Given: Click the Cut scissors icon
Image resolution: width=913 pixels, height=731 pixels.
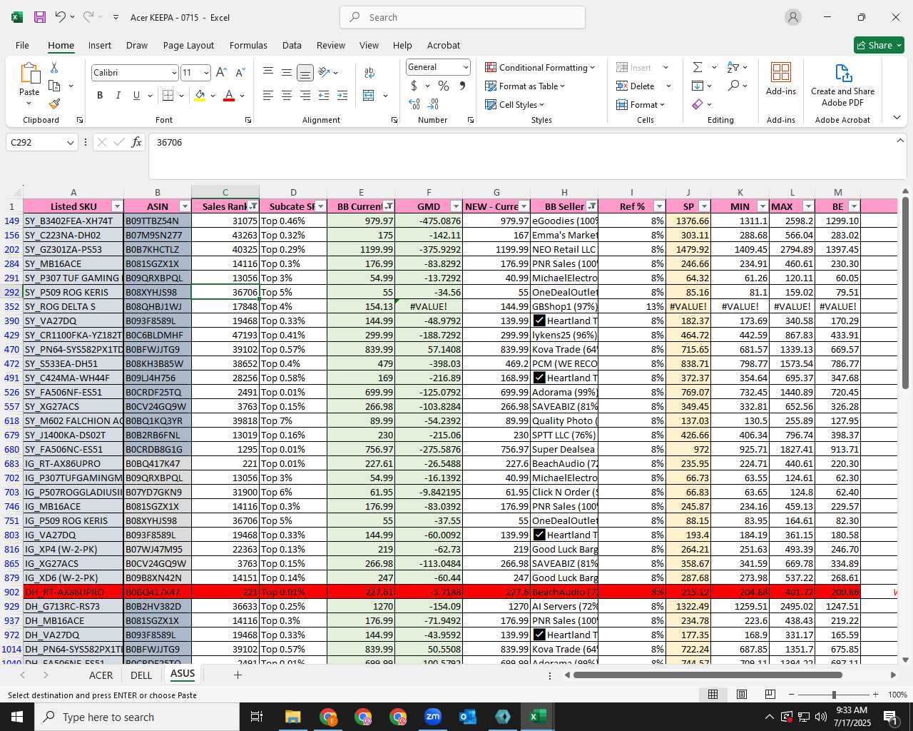Looking at the screenshot, I should [x=54, y=67].
